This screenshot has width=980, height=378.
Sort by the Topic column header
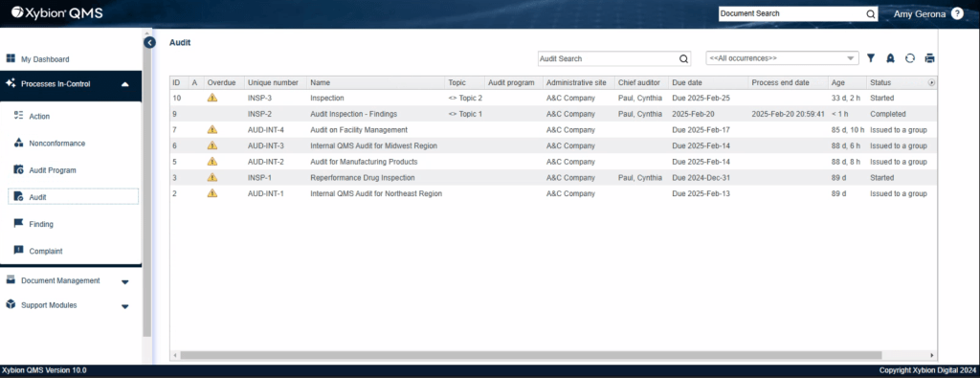coord(464,82)
